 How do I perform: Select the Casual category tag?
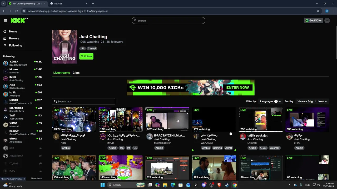[92, 49]
